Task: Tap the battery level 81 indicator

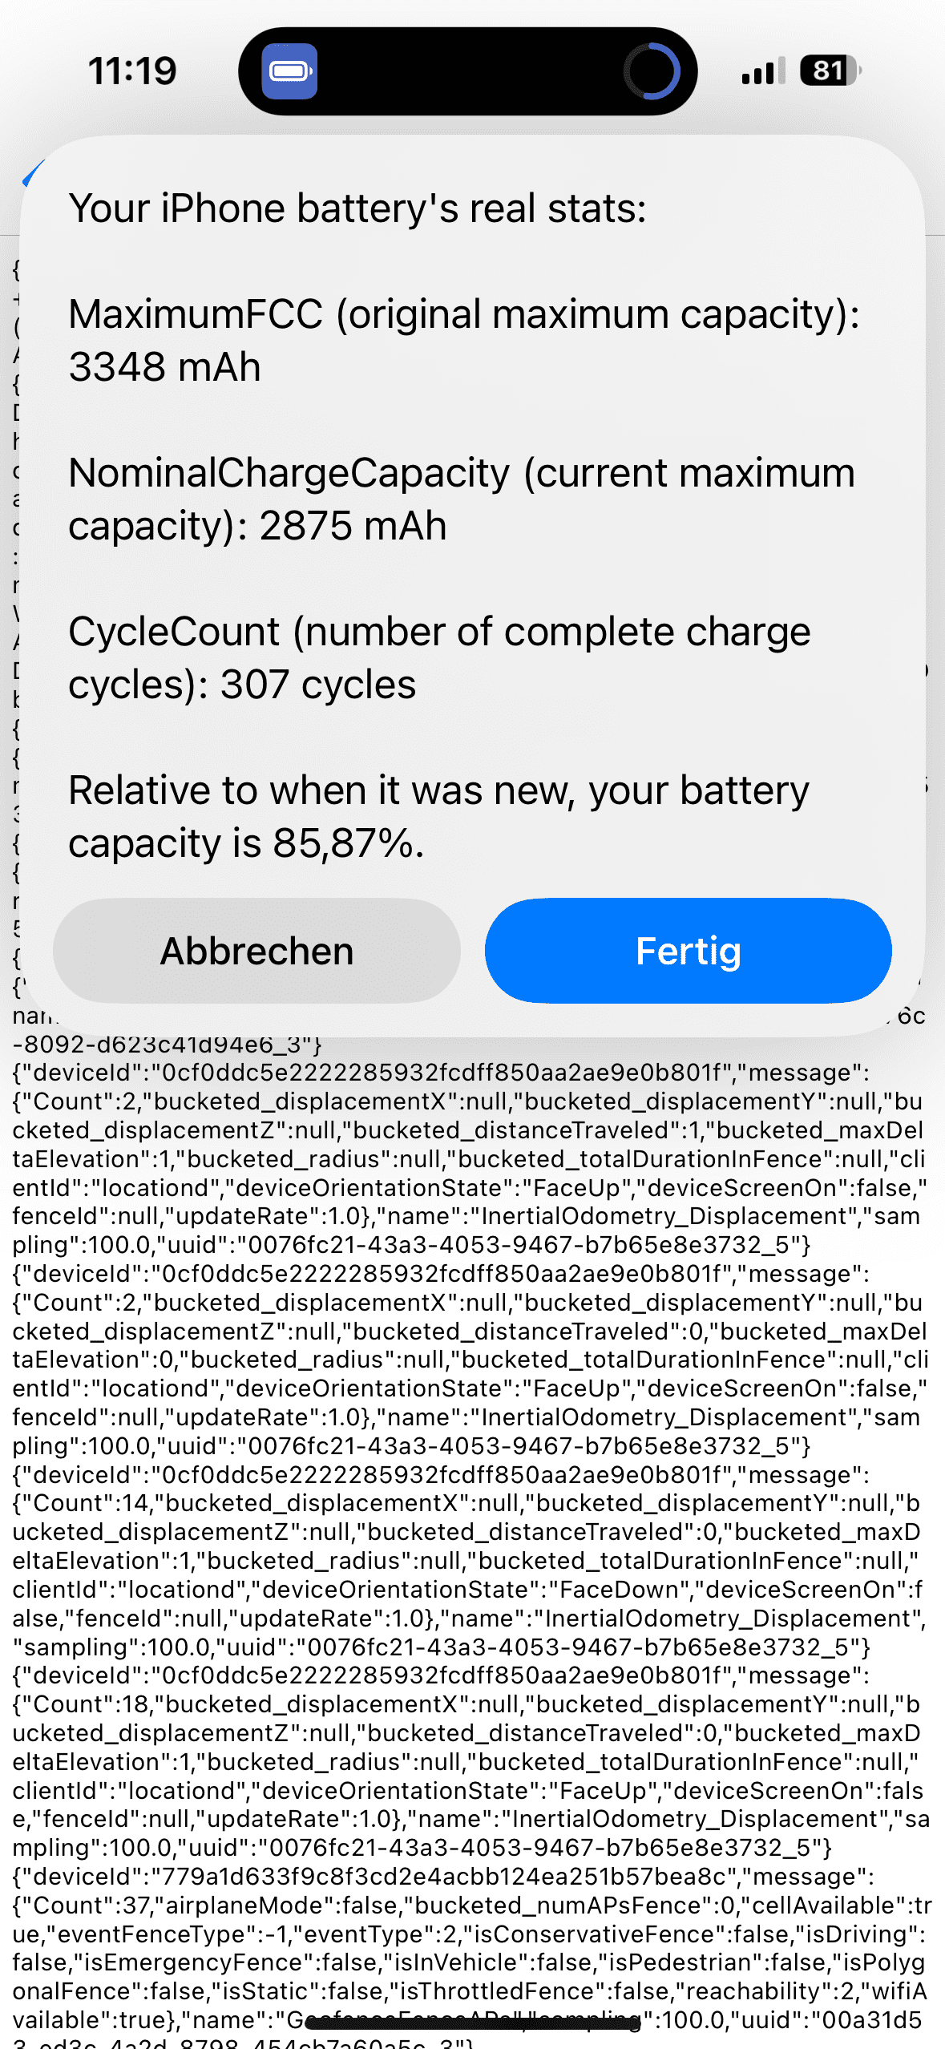Action: pyautogui.click(x=830, y=71)
